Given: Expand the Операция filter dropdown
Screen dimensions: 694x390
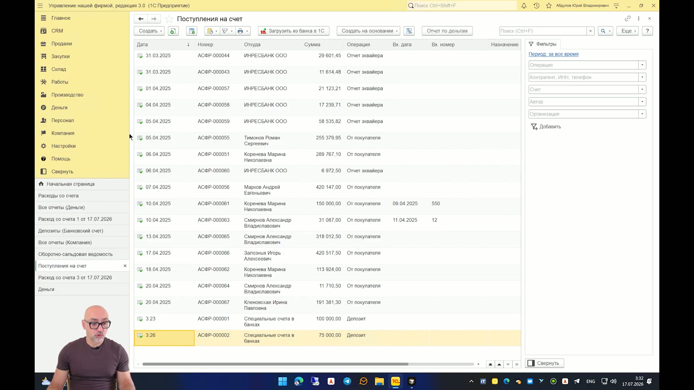Looking at the screenshot, I should pos(642,65).
